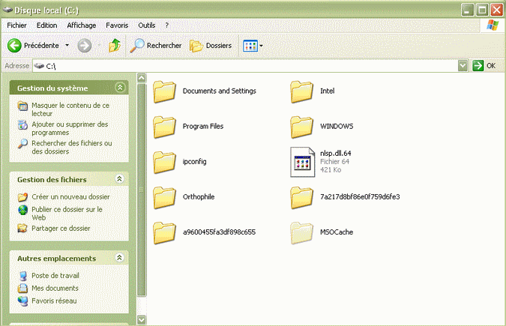Collapse the Gestion du système panel
The image size is (506, 326).
click(x=120, y=88)
